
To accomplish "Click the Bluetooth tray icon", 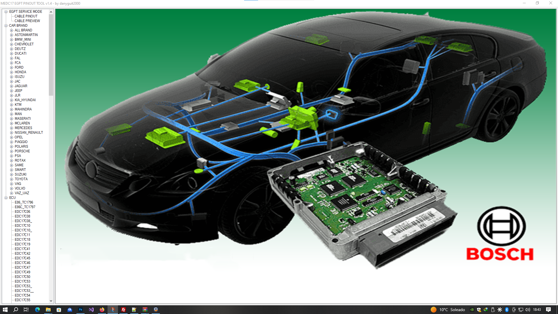I will 507,310.
